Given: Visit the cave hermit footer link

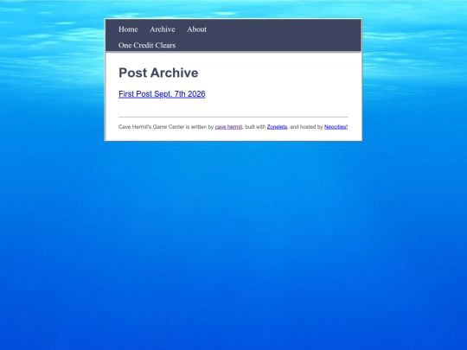Looking at the screenshot, I should tap(228, 127).
